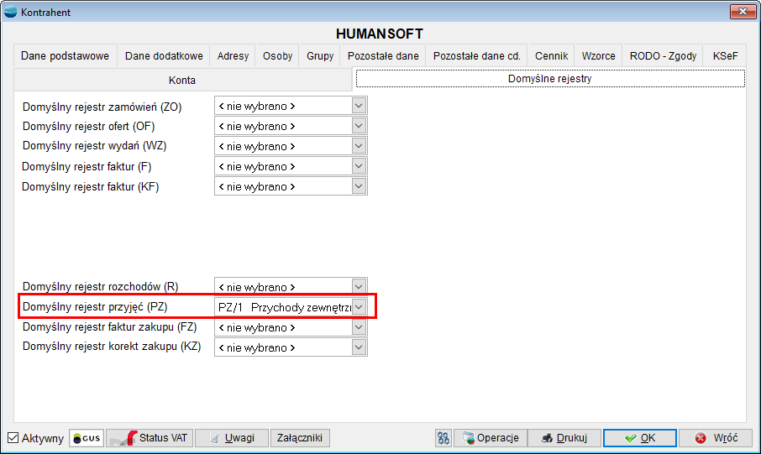Viewport: 761px width, 454px height.
Task: Open the Osoby tab
Action: pyautogui.click(x=278, y=55)
